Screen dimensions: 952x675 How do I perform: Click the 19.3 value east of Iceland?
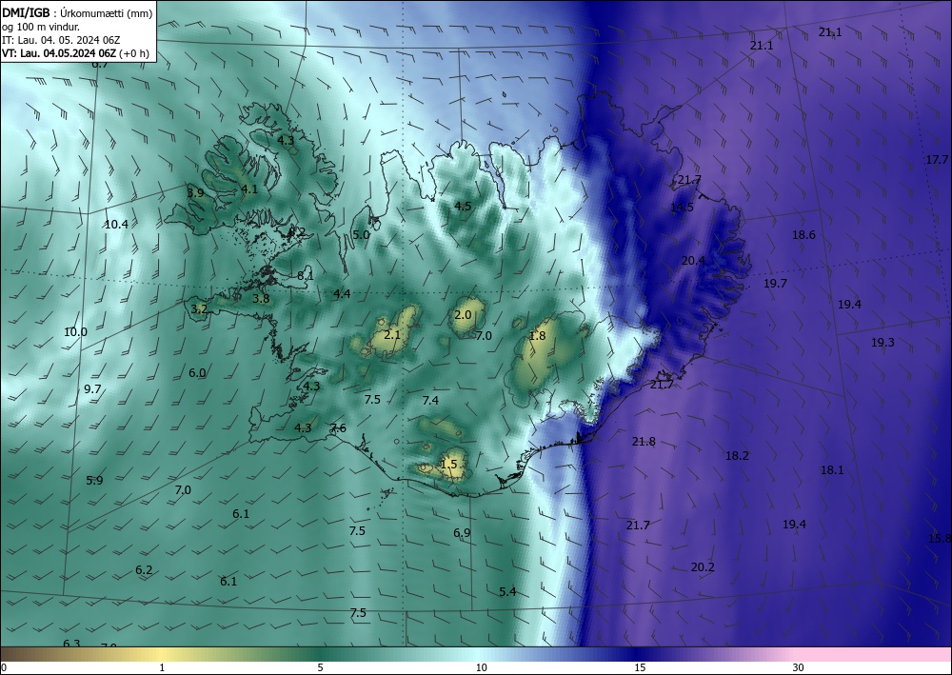point(883,343)
